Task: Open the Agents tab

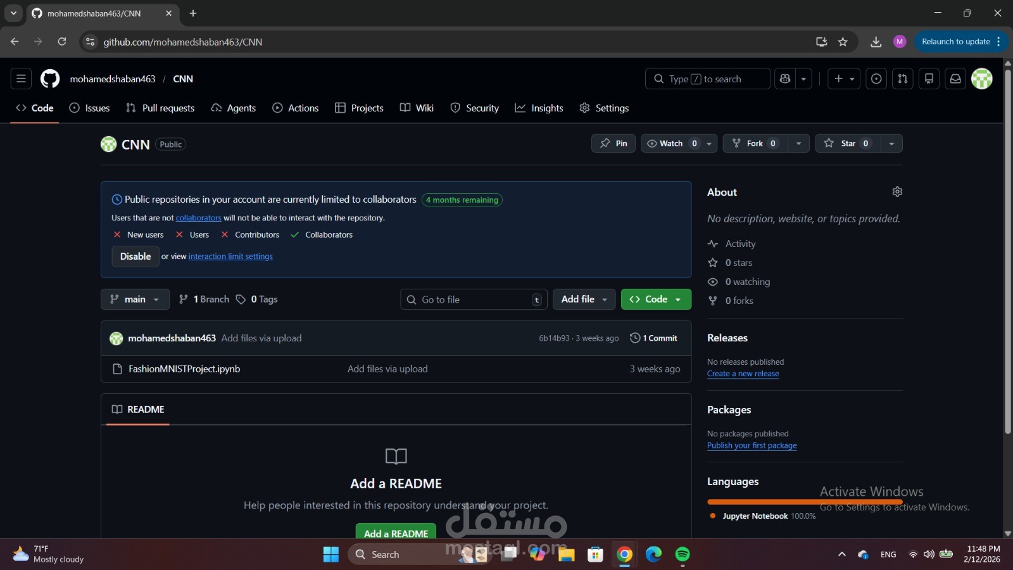Action: 234,108
